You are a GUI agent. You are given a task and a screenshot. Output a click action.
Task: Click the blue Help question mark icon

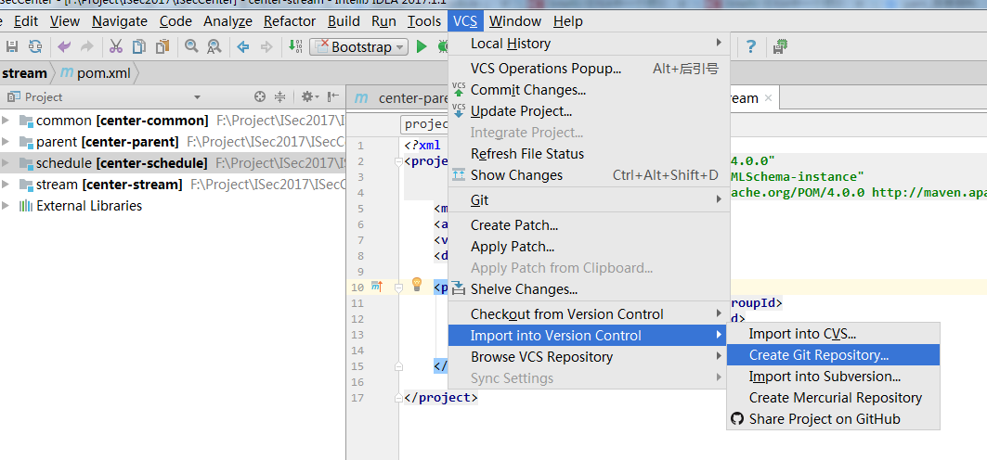tap(750, 46)
